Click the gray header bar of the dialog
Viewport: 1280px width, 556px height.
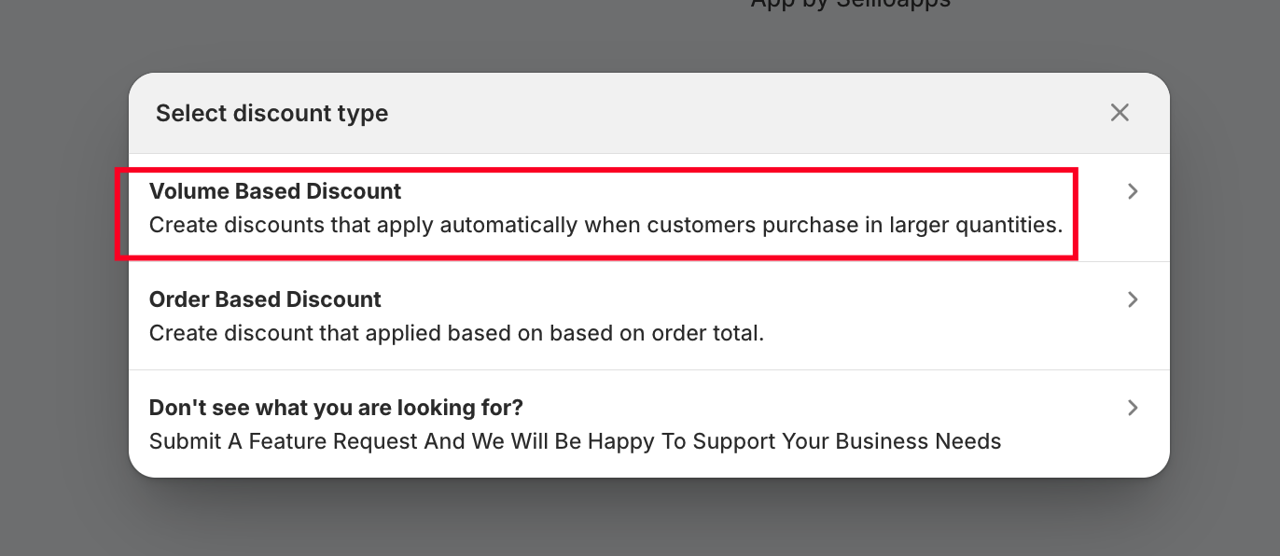point(653,113)
